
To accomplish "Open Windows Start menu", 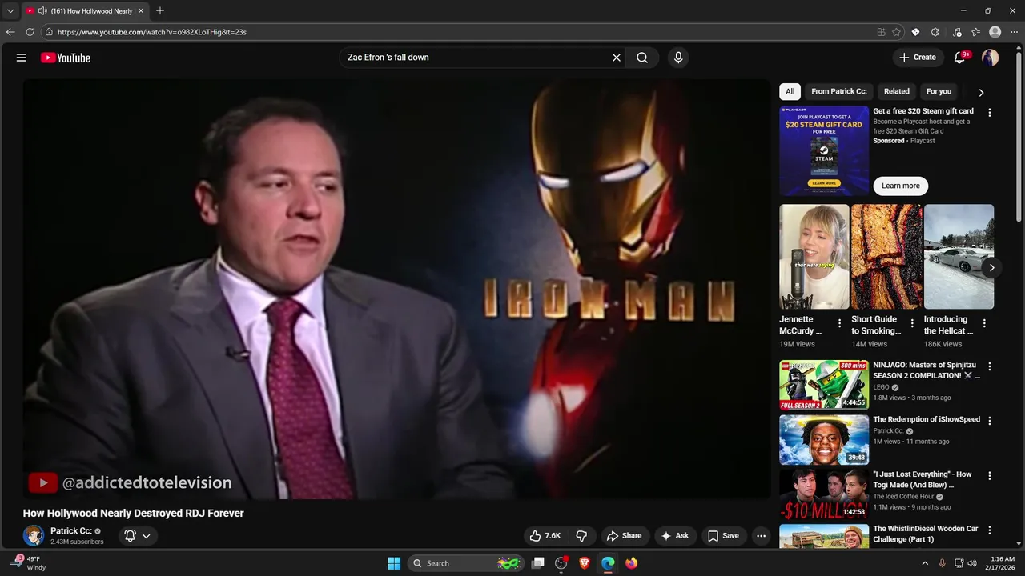I will [394, 563].
